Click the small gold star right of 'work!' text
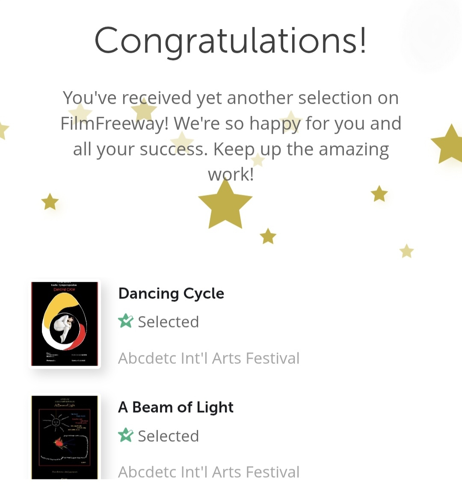Image resolution: width=462 pixels, height=500 pixels. pos(379,194)
